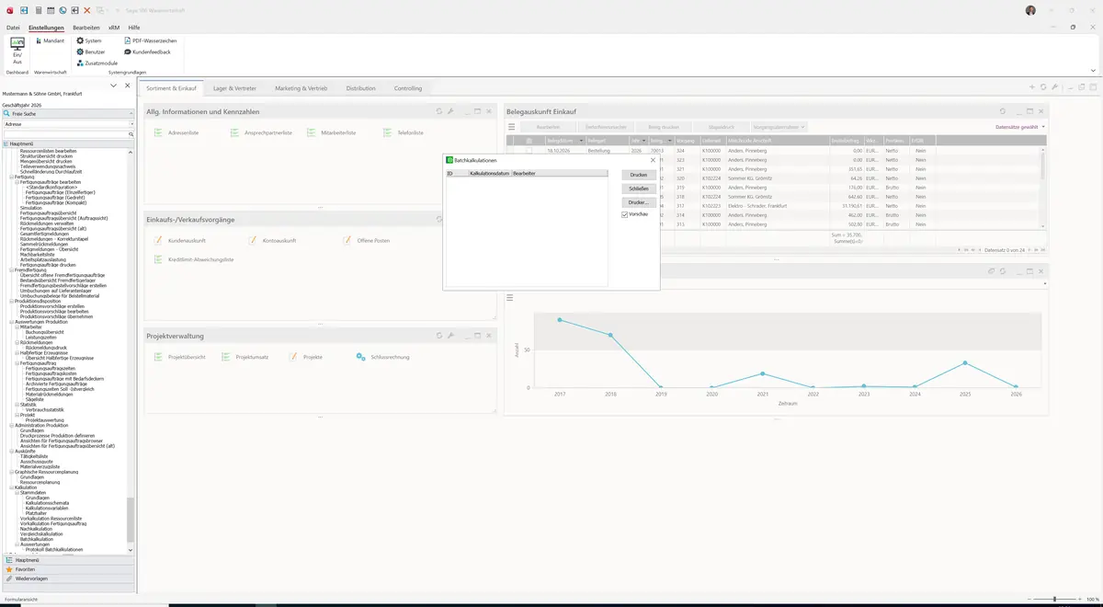Toggle the Dashboard Ein/Aus button

pos(17,50)
